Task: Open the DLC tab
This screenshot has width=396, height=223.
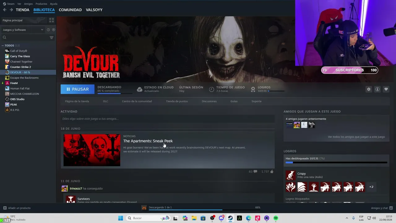Action: tap(105, 101)
